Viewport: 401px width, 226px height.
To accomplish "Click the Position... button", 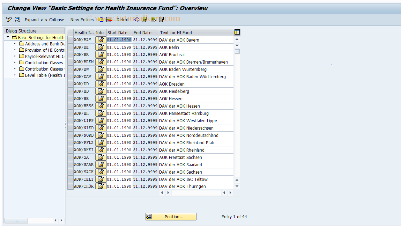I will tap(171, 217).
